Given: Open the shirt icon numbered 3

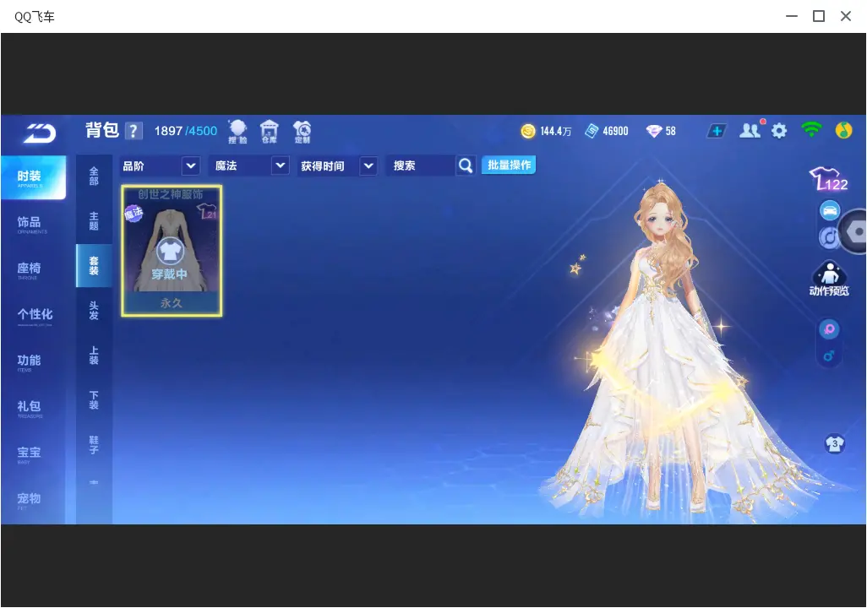Looking at the screenshot, I should pos(834,444).
